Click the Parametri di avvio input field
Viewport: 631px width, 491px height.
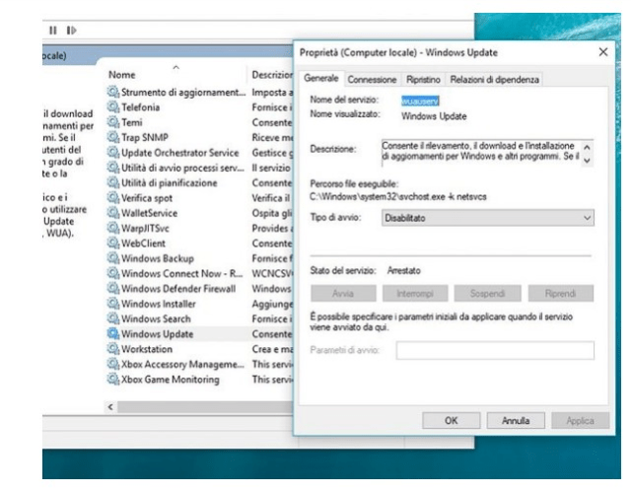(495, 350)
